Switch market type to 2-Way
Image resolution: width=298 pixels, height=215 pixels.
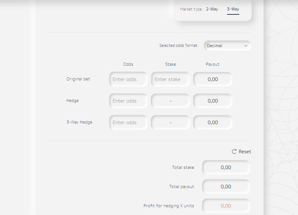212,9
